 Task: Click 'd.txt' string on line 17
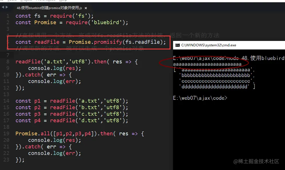pos(89,121)
